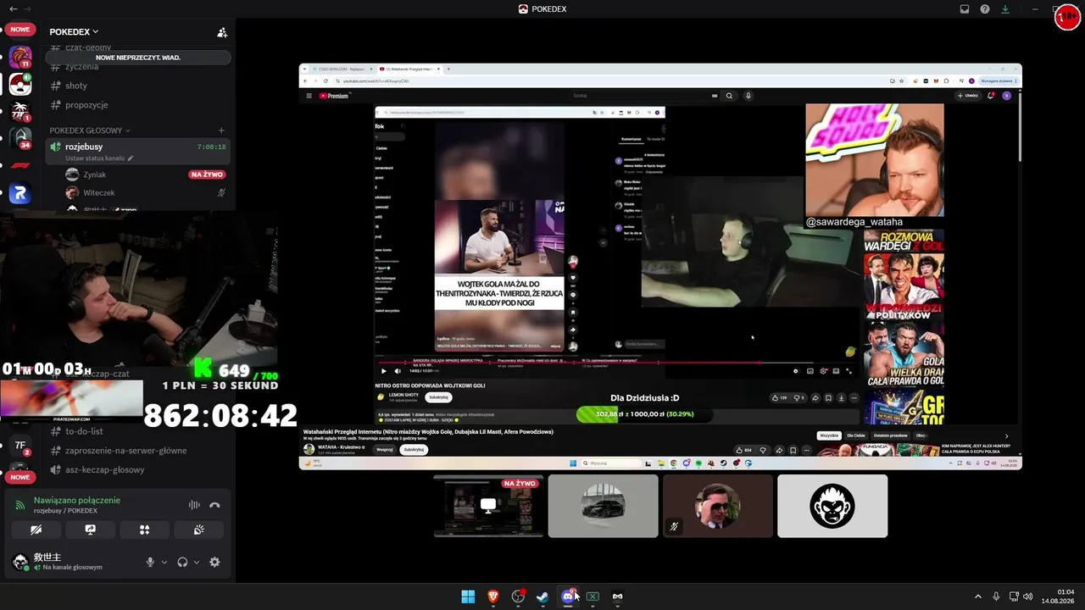Open headphones output device options arrow
Viewport: 1085px width, 610px height.
coord(197,562)
